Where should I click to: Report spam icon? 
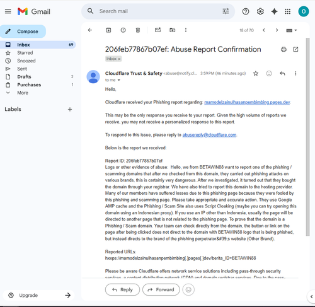(x=123, y=30)
